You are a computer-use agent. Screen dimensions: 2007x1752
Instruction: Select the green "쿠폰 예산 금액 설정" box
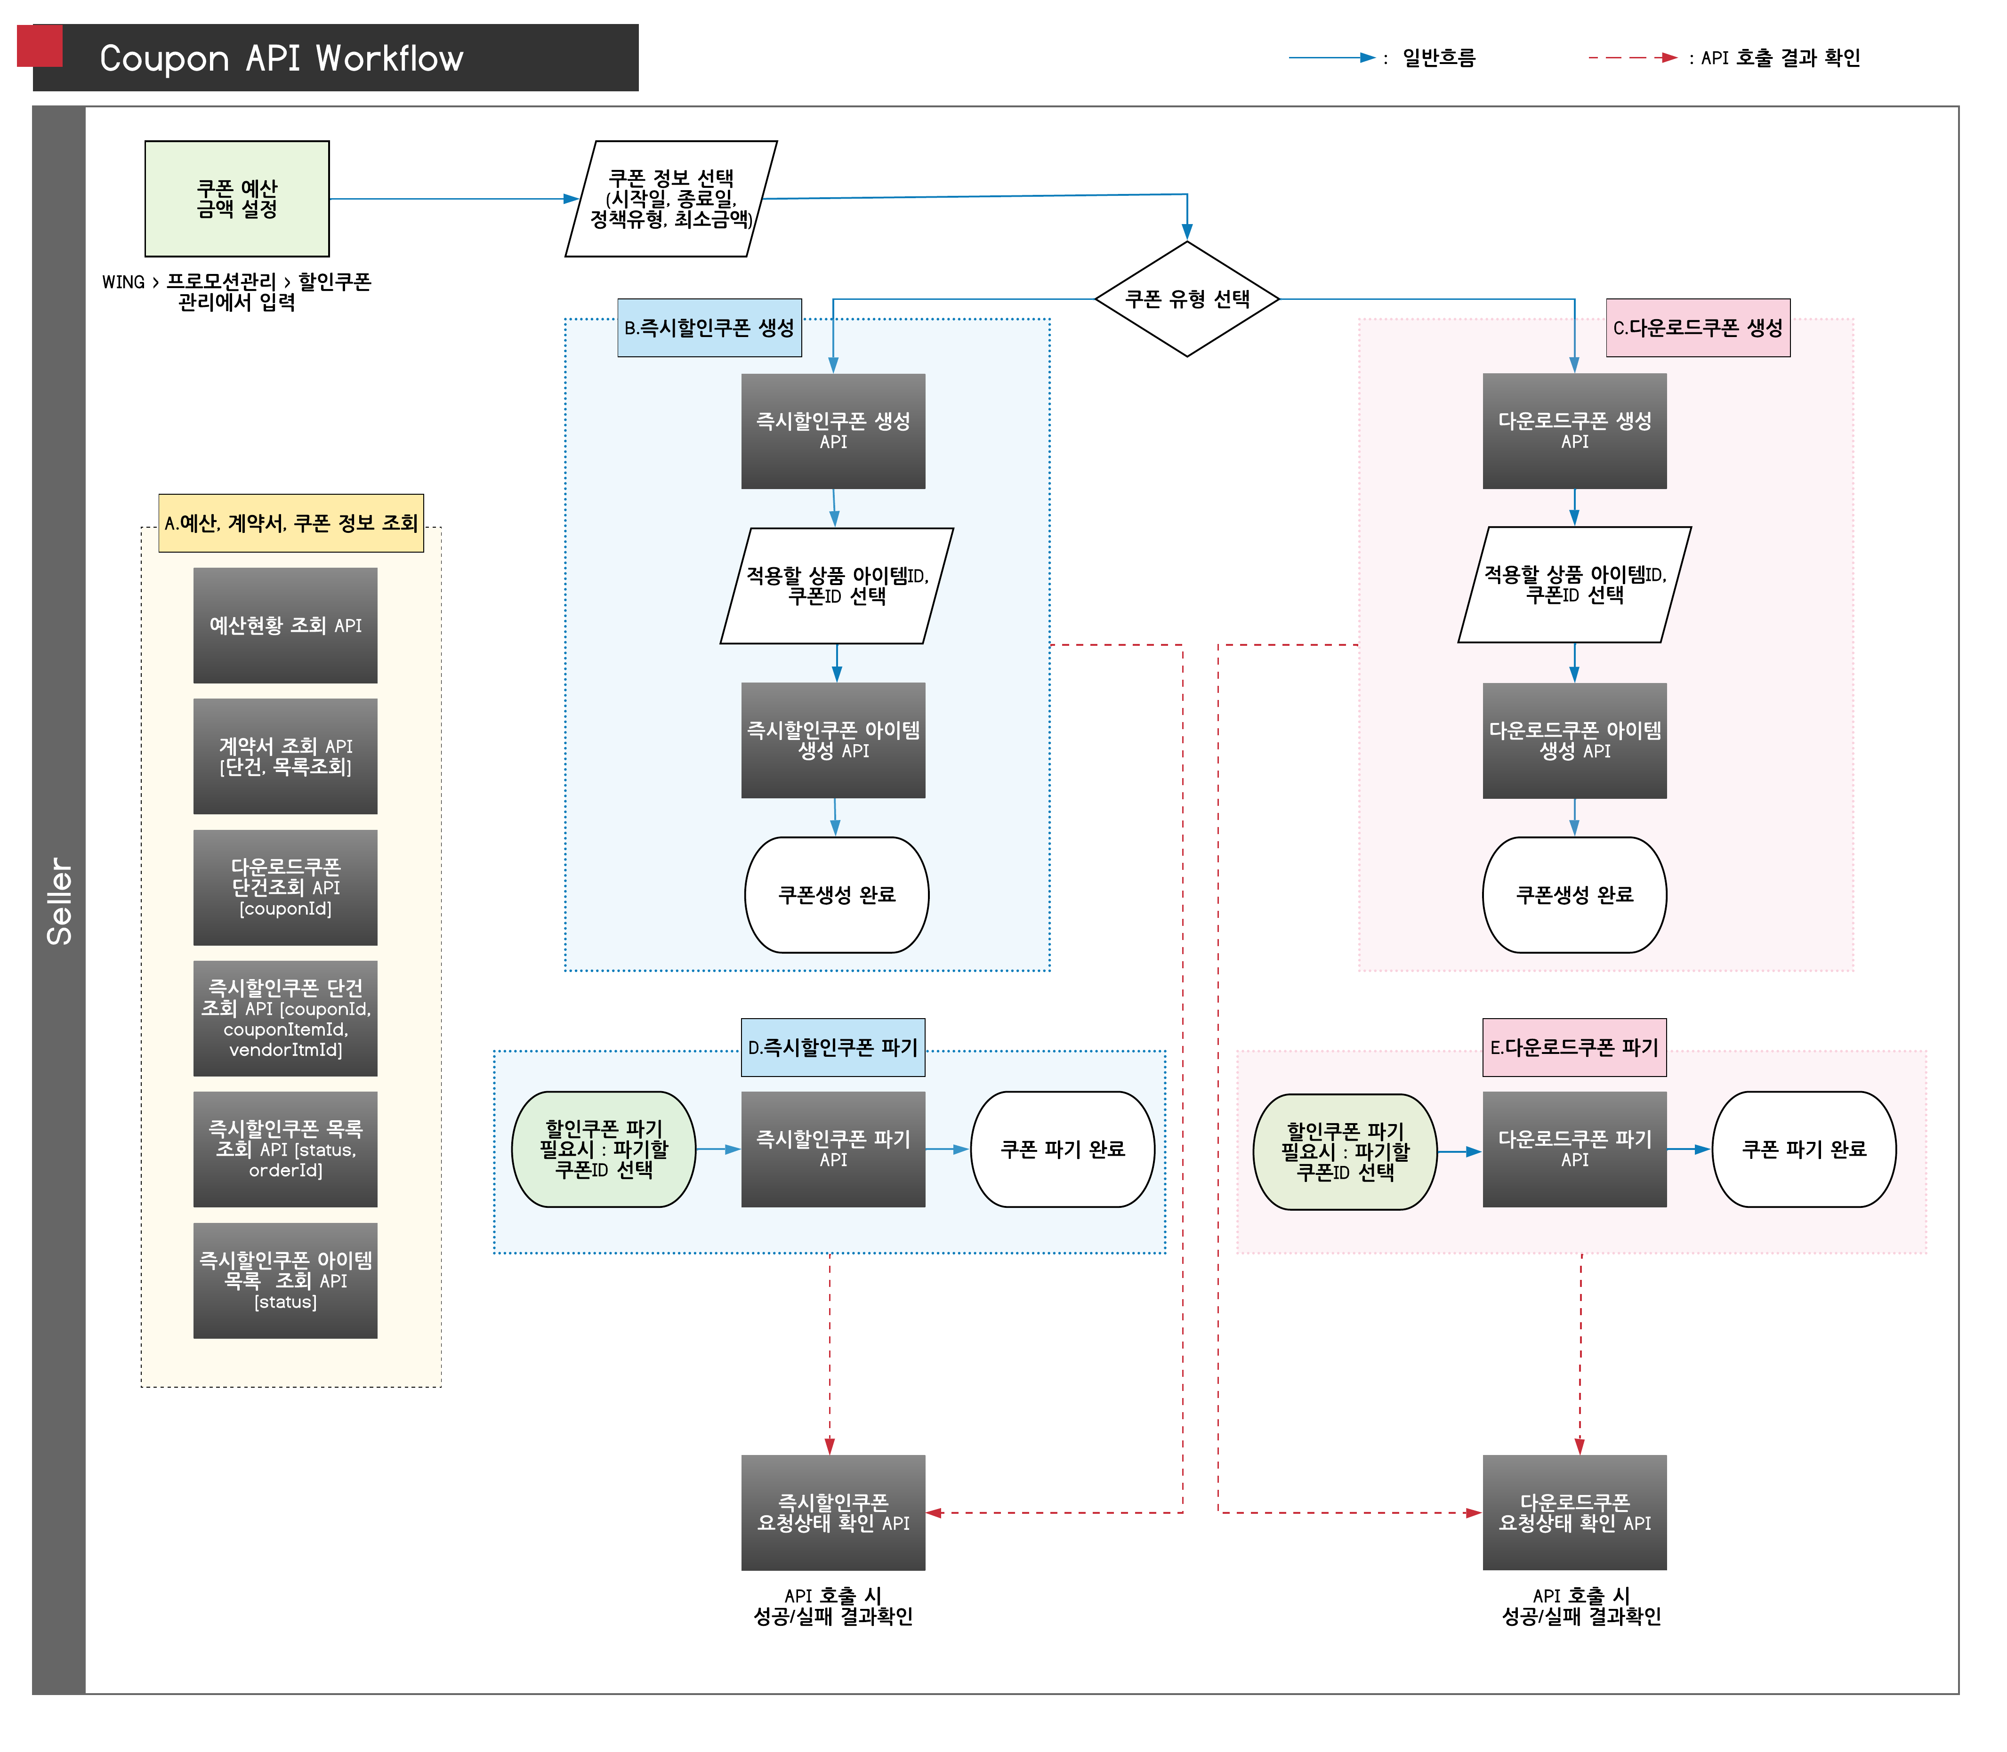click(238, 199)
